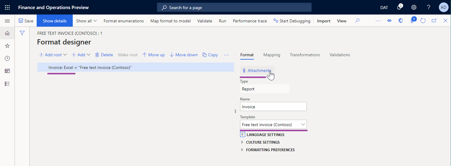The height and width of the screenshot is (166, 451).
Task: Click Run in the action pane
Action: [222, 21]
